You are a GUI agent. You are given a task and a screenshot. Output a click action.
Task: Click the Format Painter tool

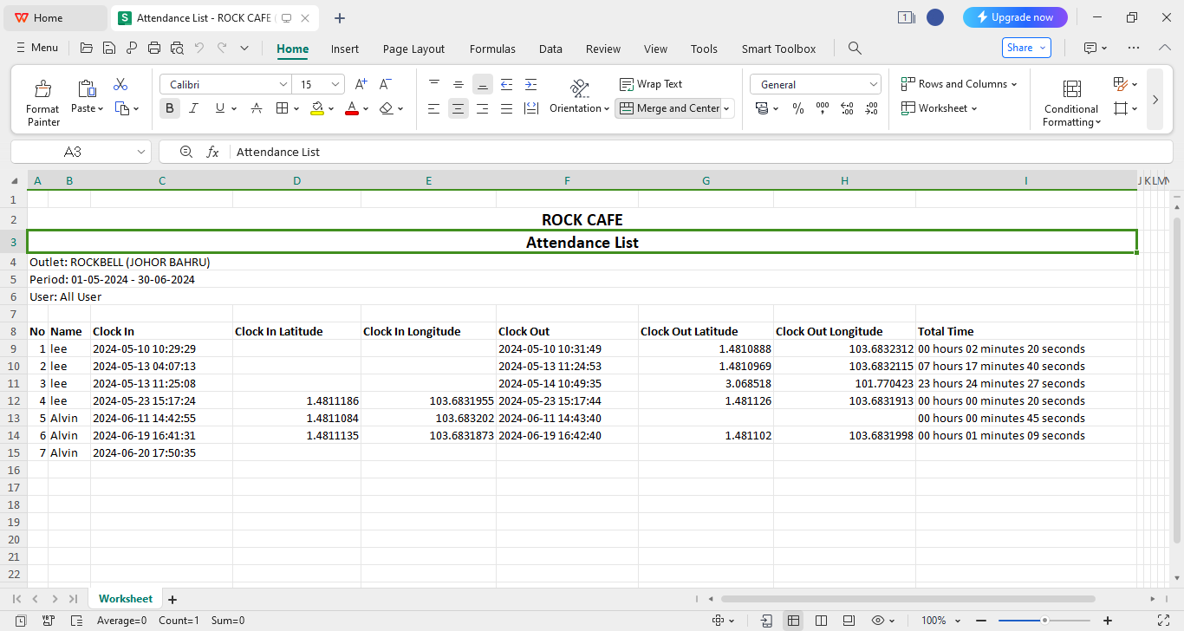(x=42, y=102)
